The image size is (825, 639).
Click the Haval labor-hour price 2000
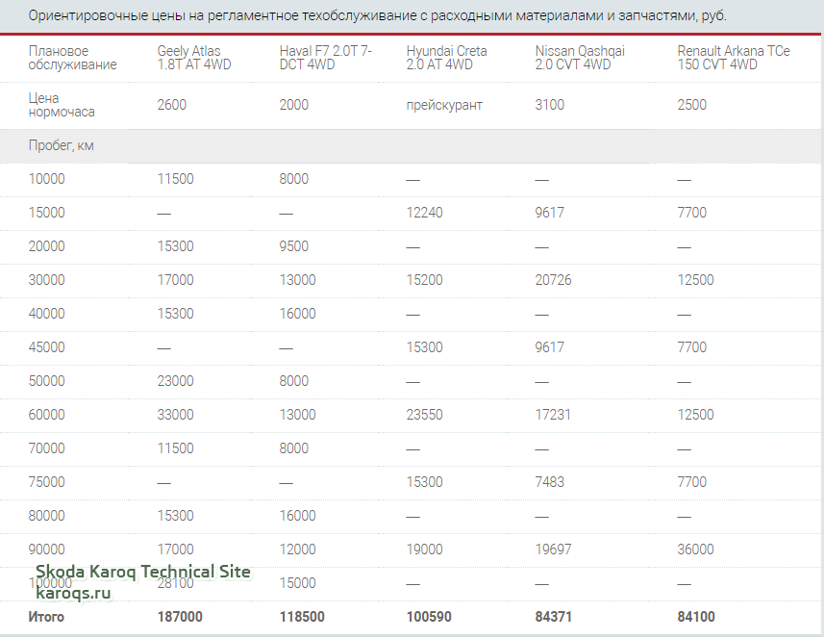coord(294,105)
